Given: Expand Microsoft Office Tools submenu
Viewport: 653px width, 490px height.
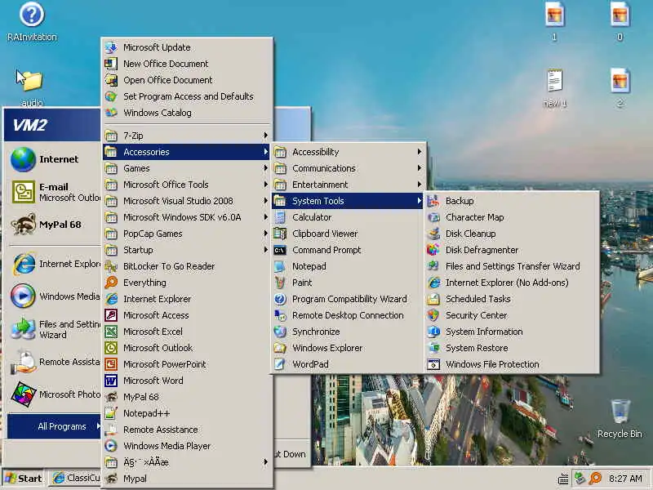Looking at the screenshot, I should 187,185.
